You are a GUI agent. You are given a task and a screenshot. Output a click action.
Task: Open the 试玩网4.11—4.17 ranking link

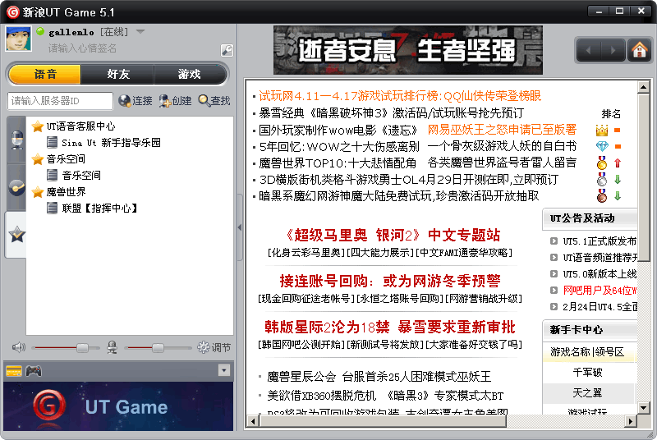tap(400, 96)
